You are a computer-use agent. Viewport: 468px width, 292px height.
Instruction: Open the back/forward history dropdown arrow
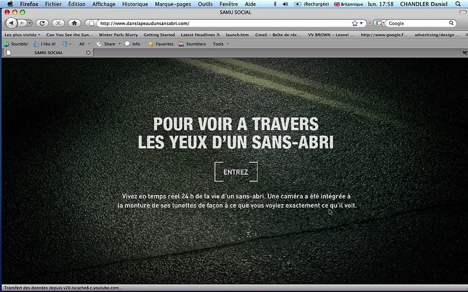click(x=30, y=23)
